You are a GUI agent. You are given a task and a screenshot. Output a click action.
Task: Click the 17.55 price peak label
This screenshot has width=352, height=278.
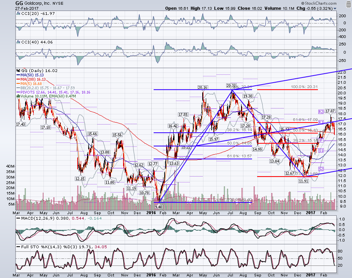pos(183,115)
